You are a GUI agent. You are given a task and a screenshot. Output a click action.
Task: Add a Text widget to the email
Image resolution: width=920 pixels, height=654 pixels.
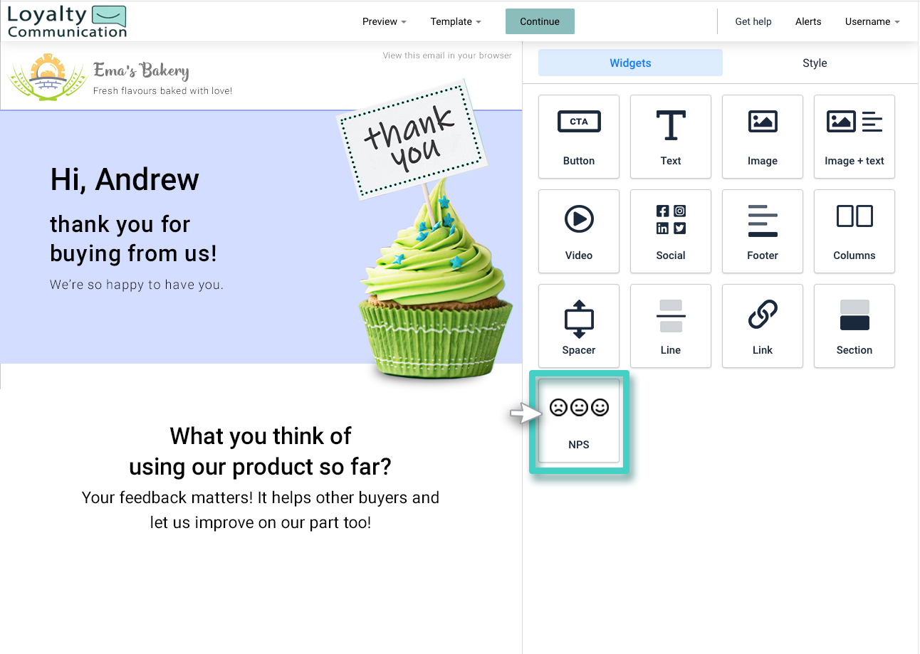670,137
